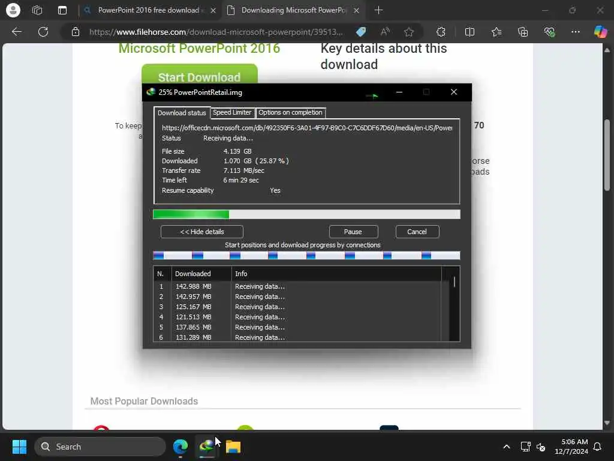This screenshot has width=614, height=461.
Task: Open the Extensions puzzle icon
Action: pos(441,32)
